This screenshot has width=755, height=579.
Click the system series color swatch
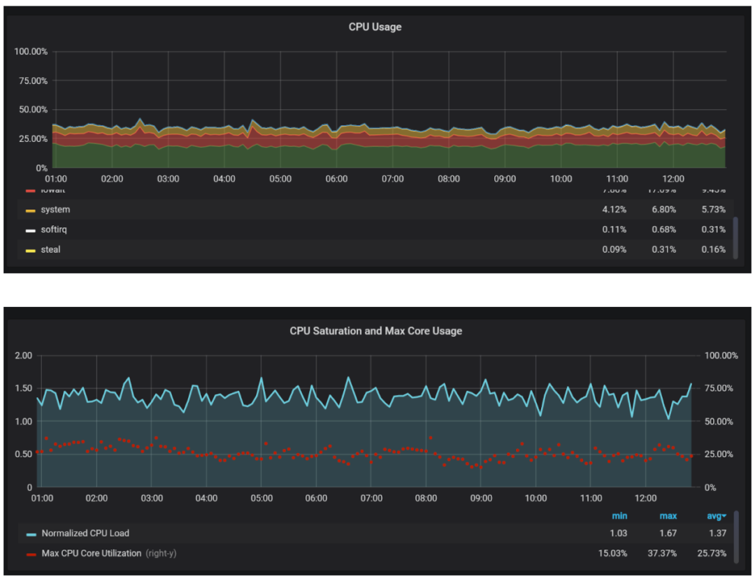click(x=30, y=210)
